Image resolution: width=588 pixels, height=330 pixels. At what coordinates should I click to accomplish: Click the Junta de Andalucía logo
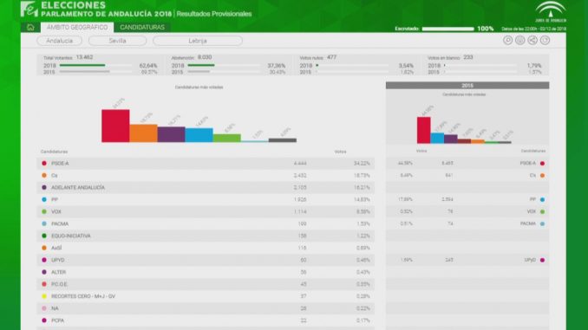coord(551,12)
